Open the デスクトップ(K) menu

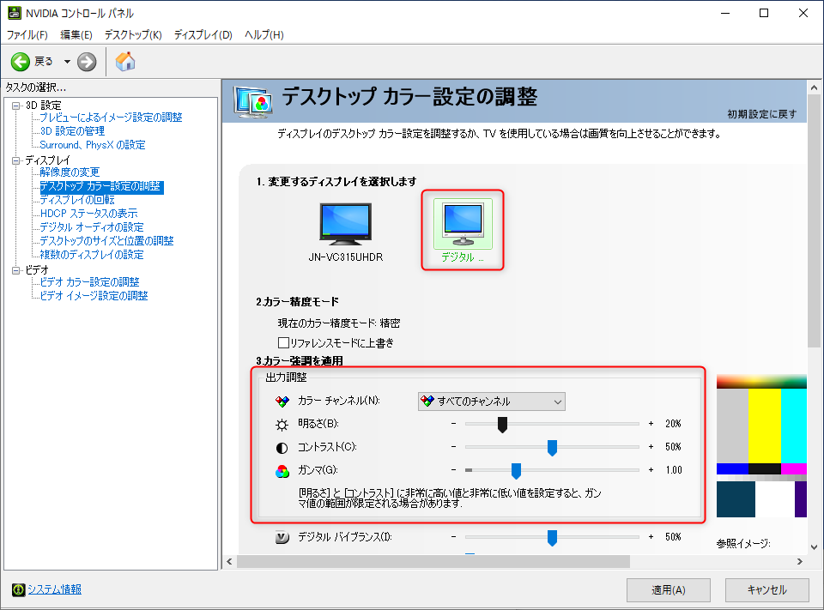[x=133, y=34]
